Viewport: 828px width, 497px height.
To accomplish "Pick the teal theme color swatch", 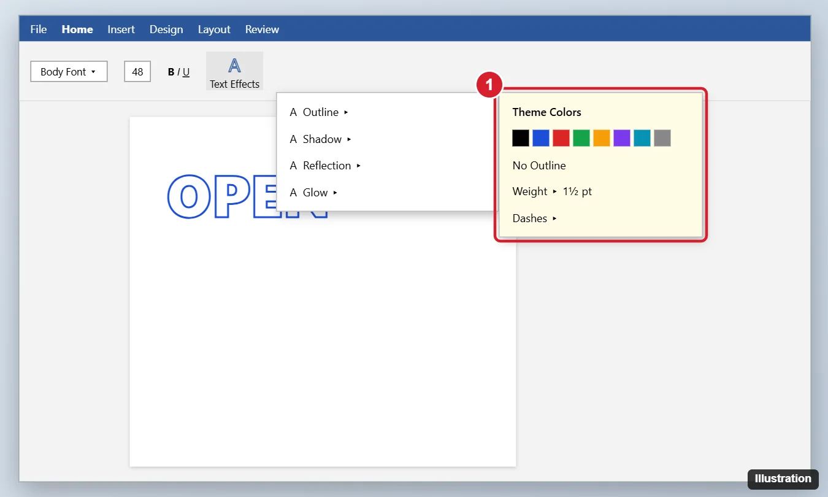I will tap(642, 138).
